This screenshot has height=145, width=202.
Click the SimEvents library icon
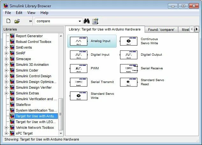click(12, 47)
